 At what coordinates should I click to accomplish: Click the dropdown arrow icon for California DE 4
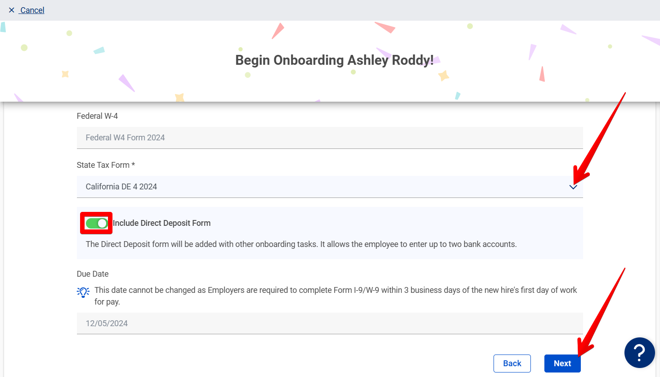pyautogui.click(x=573, y=186)
